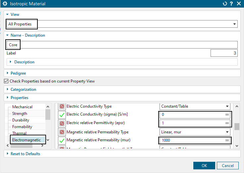Screen dimensions: 244x173
Task: Click red icon beside Magnetic relative Permeability Type
Action: point(62,132)
